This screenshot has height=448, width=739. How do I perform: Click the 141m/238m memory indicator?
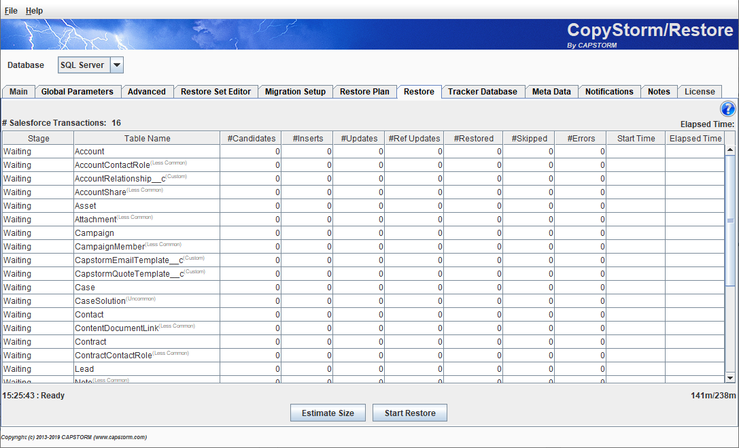click(x=713, y=395)
